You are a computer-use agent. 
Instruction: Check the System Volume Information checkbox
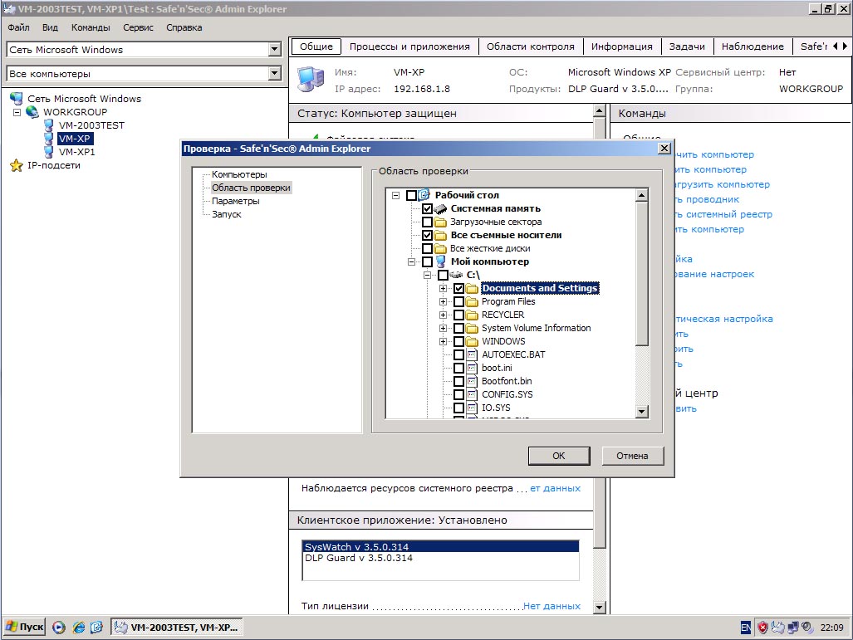[x=458, y=329]
